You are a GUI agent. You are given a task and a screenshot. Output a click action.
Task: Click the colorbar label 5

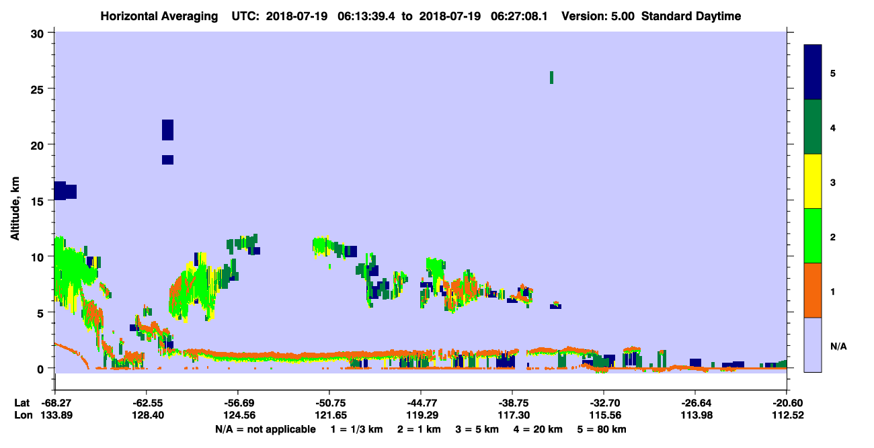point(833,73)
